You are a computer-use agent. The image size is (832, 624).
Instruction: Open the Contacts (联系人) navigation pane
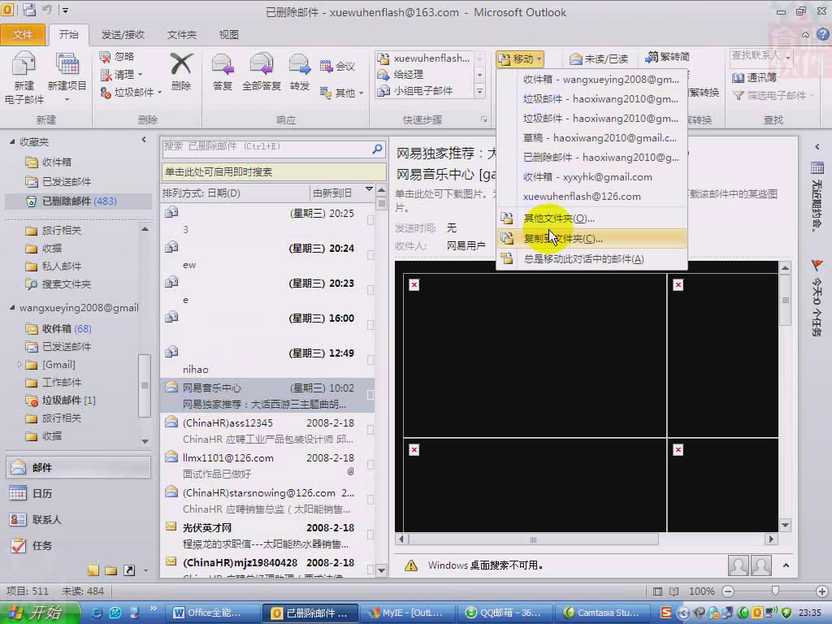click(79, 519)
